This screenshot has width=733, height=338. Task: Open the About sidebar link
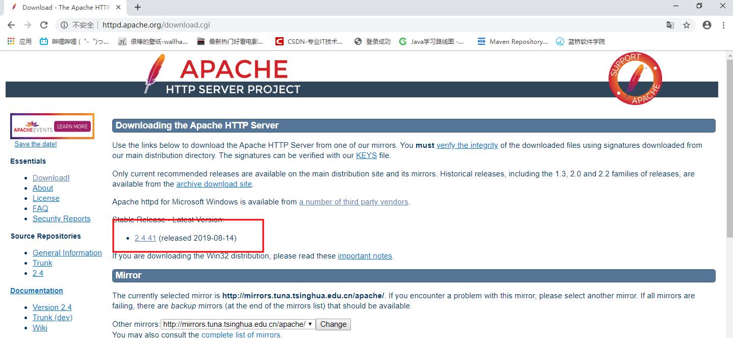click(43, 188)
